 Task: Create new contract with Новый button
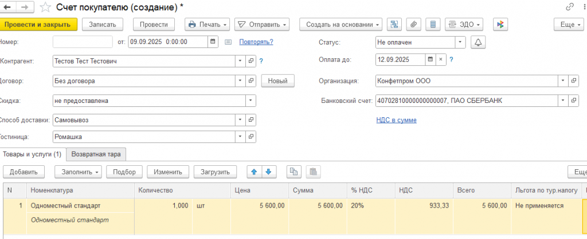(x=278, y=81)
